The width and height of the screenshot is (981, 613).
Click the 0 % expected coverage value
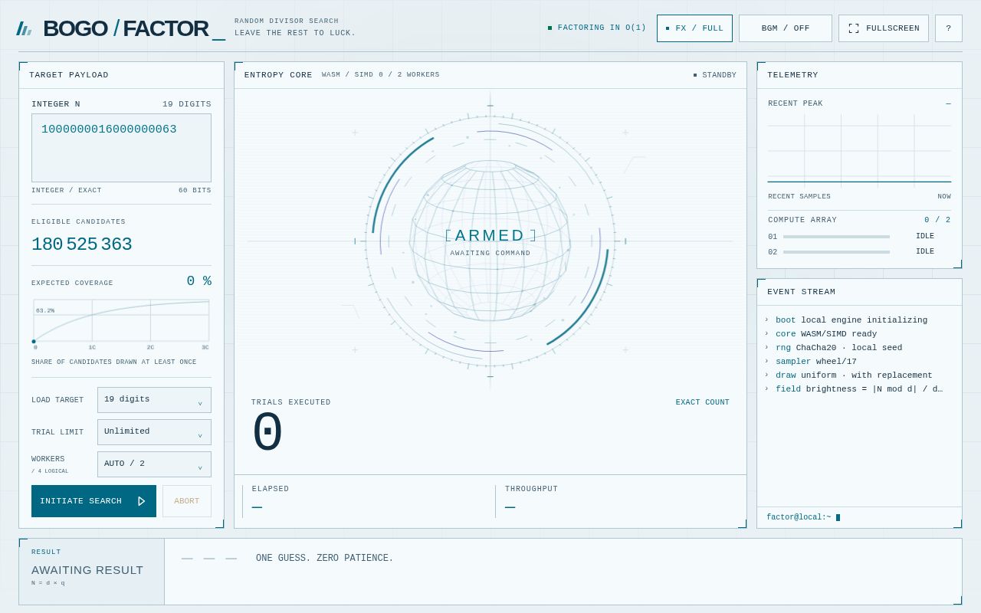[x=199, y=281]
